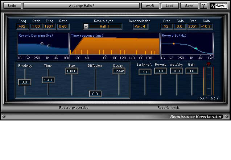Open help with the question mark button
The width and height of the screenshot is (231, 160).
[203, 6]
